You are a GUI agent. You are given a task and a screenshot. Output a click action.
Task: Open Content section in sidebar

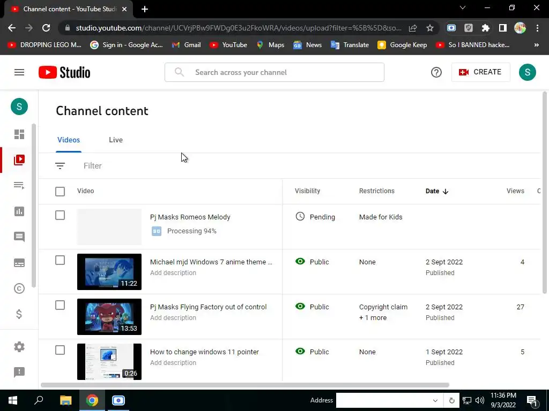coord(19,160)
